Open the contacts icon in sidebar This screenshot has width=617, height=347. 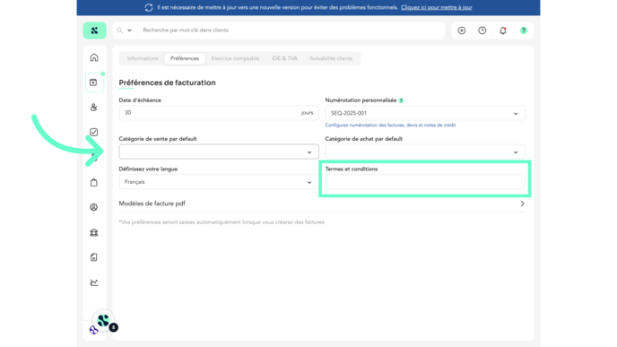(x=93, y=108)
